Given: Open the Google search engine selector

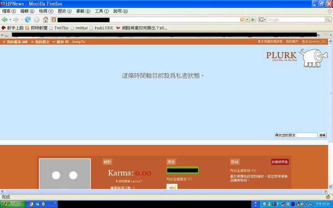Looking at the screenshot, I should 262,19.
